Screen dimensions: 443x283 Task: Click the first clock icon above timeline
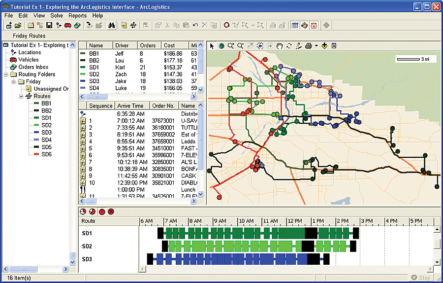[x=83, y=212]
